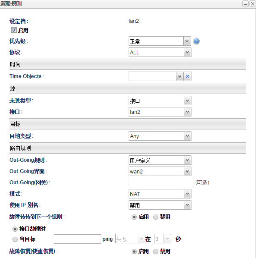Choose the 当目标 radio option
256x258 pixels.
pyautogui.click(x=15, y=239)
